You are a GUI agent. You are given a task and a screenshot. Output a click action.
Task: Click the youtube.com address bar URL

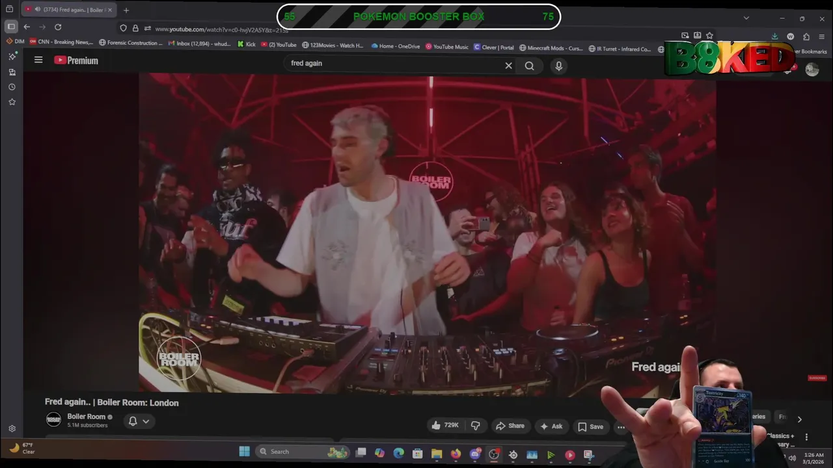(221, 29)
